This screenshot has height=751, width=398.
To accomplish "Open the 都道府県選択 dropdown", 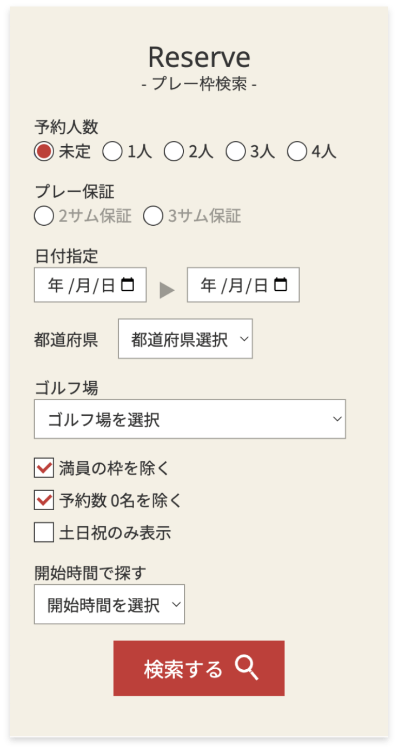I will (x=185, y=339).
